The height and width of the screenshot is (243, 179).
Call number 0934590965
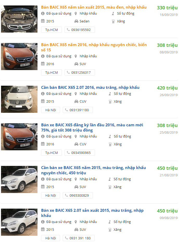81,153
